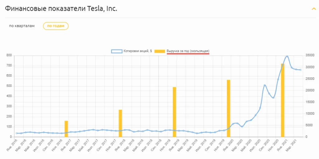Collapse the Tesla financial indicators section
This screenshot has width=319, height=159.
pos(314,9)
